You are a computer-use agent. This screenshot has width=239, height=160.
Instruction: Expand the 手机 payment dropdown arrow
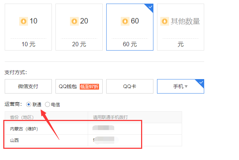pyautogui.click(x=186, y=87)
